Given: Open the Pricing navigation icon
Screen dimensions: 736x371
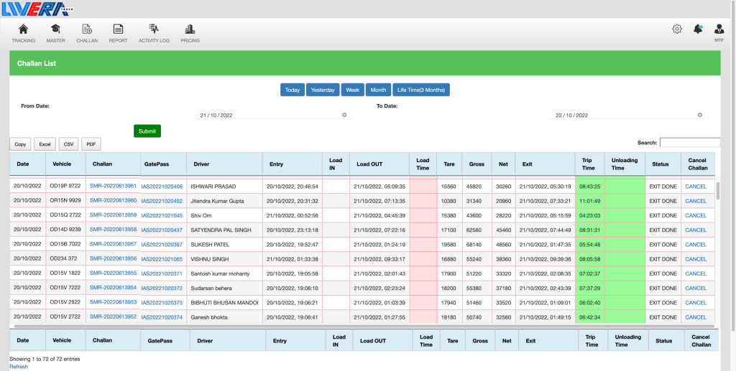Looking at the screenshot, I should coord(190,29).
